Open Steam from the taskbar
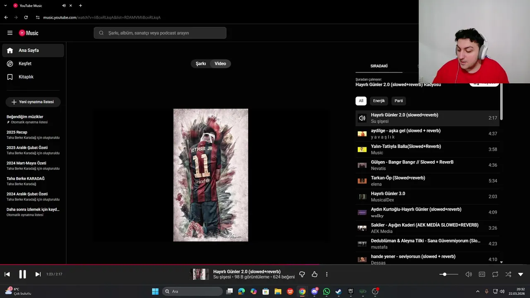Image resolution: width=530 pixels, height=298 pixels. tap(338, 291)
